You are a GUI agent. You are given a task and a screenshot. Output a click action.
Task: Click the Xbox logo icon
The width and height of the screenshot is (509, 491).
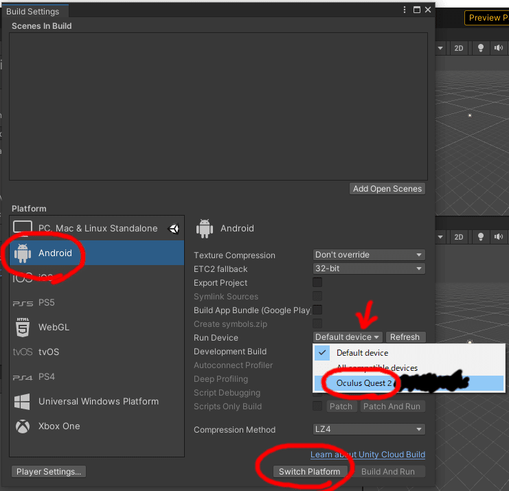click(23, 426)
